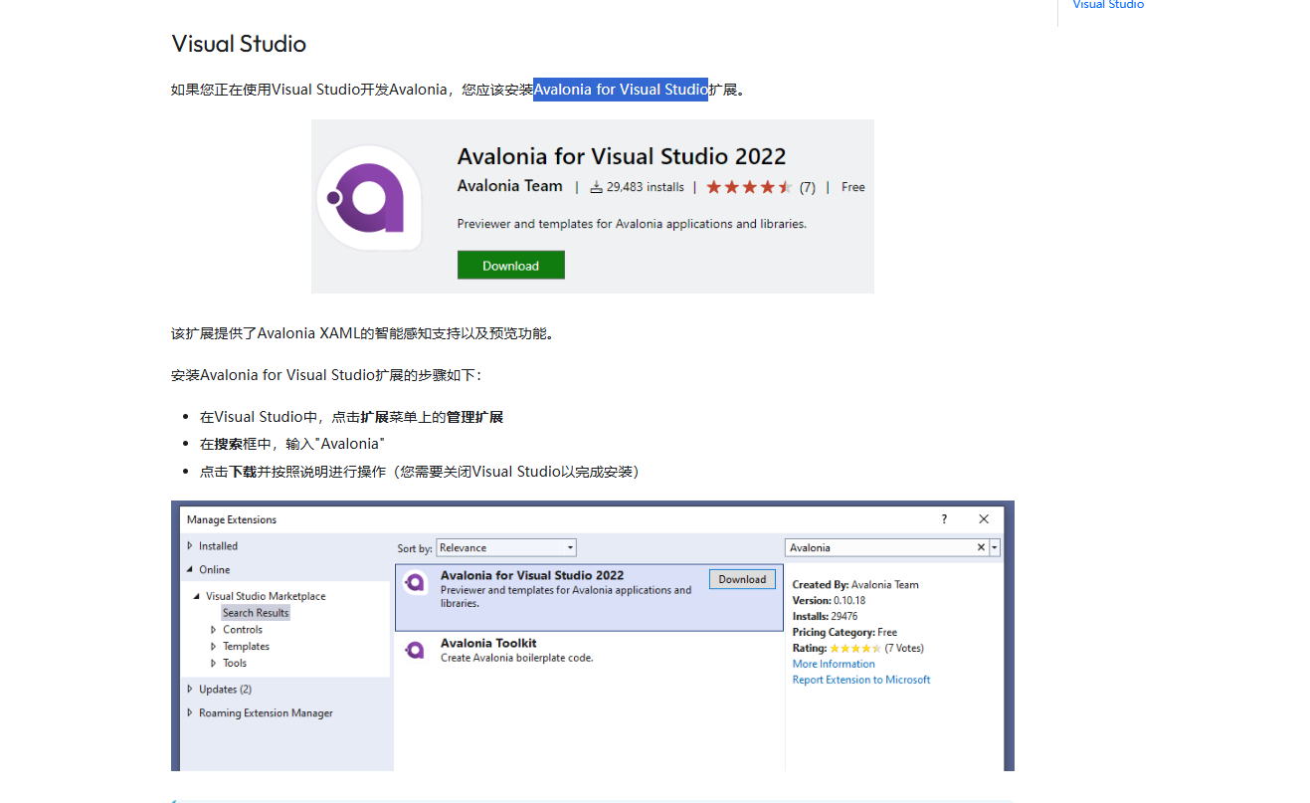Expand the Updates (2) section

(190, 690)
